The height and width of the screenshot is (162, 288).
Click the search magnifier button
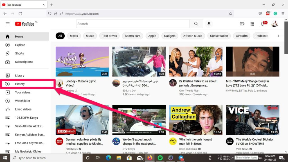pyautogui.click(x=196, y=24)
